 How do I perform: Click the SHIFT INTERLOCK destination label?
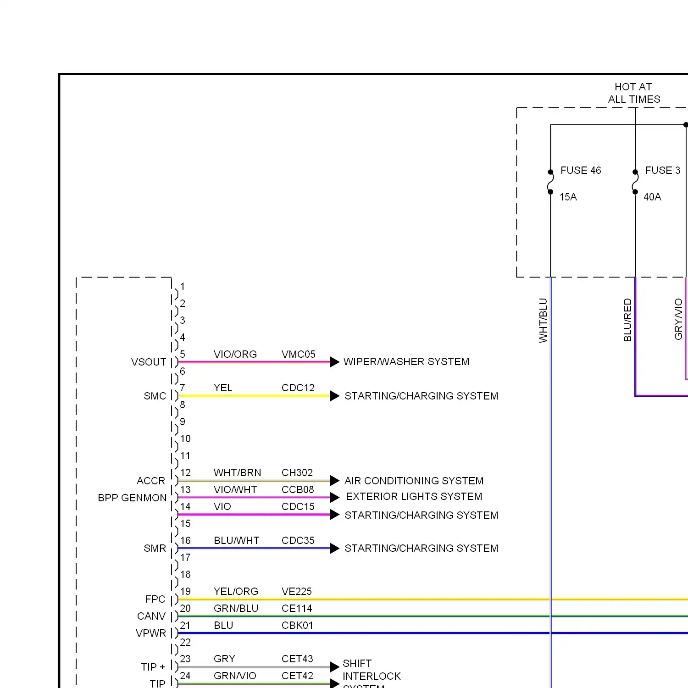[372, 670]
